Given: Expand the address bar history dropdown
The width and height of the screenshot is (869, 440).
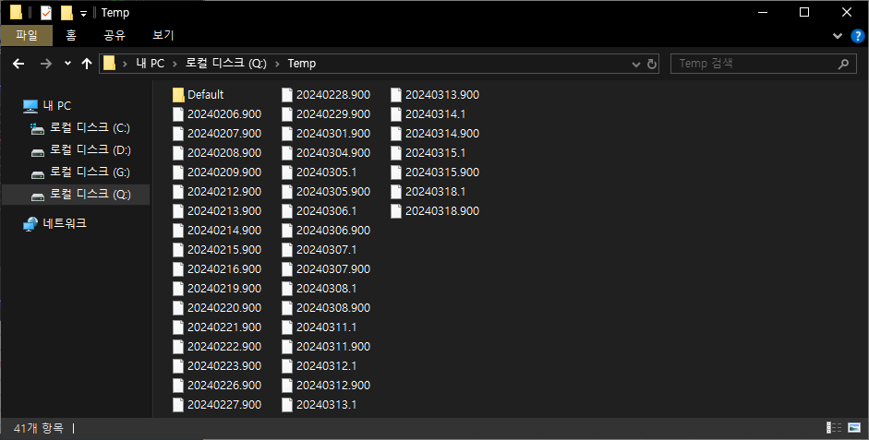Looking at the screenshot, I should click(635, 65).
